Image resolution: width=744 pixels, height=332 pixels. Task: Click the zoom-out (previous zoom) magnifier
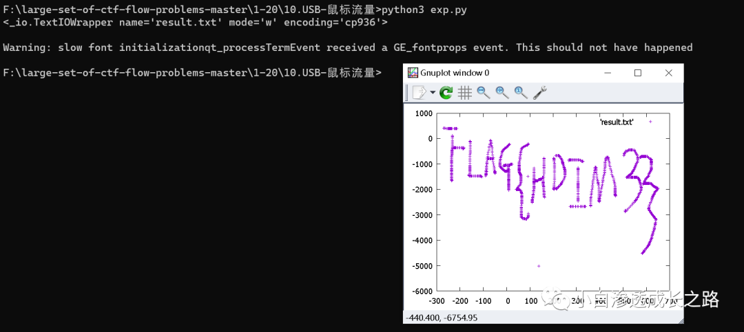coord(484,92)
